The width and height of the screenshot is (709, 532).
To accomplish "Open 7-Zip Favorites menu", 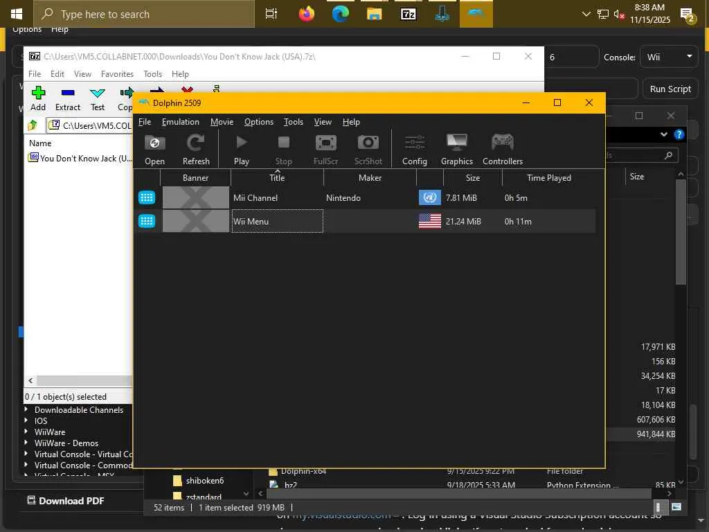I will [117, 73].
